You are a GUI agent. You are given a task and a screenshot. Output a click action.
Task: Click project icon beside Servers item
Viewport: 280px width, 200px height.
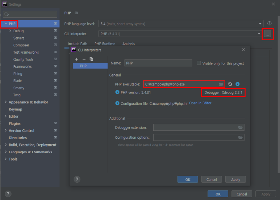[55, 38]
